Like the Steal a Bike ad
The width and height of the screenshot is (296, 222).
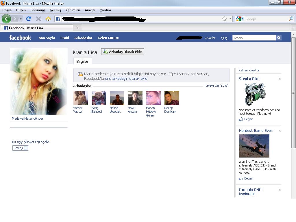(246, 119)
